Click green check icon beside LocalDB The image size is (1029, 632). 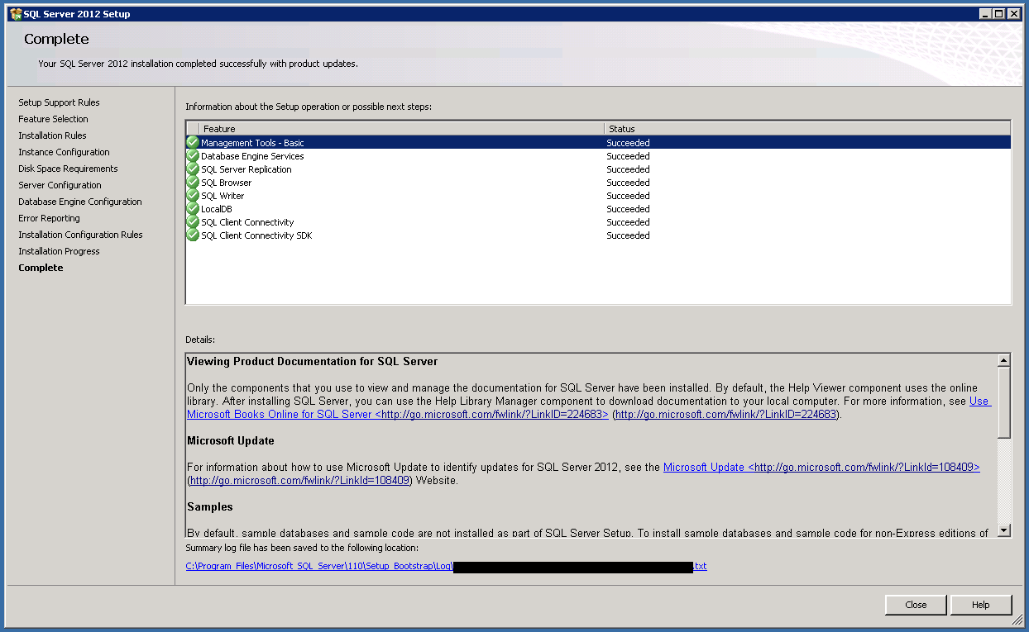193,208
